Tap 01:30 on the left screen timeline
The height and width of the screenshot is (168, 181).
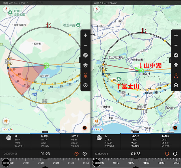[x=56, y=163]
